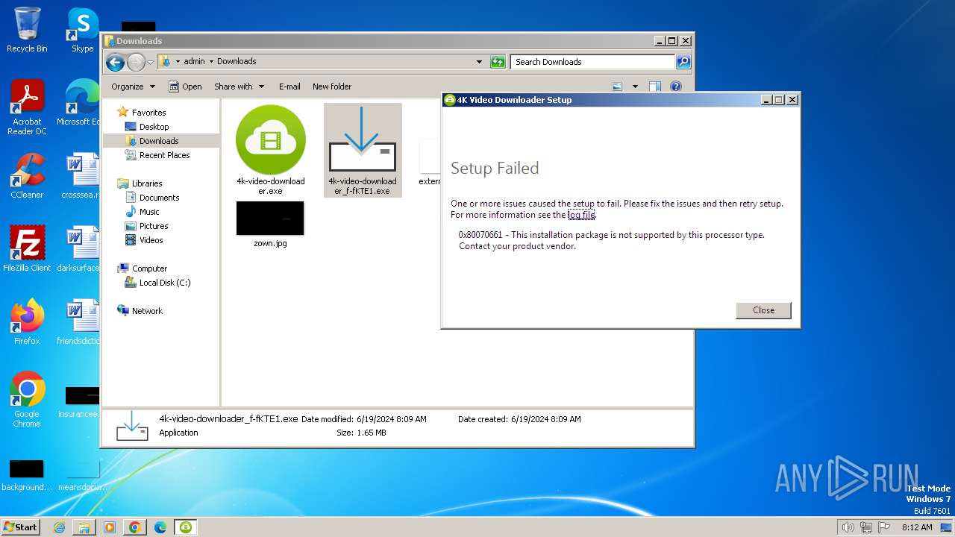Click Open in Explorer toolbar
Screen dimensions: 955x537
(x=185, y=87)
